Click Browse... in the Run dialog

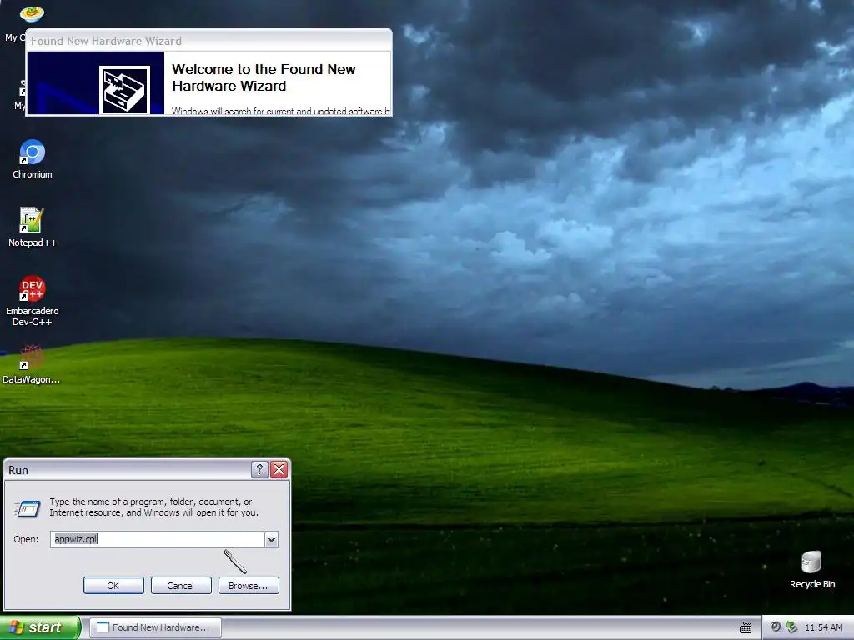coord(249,586)
